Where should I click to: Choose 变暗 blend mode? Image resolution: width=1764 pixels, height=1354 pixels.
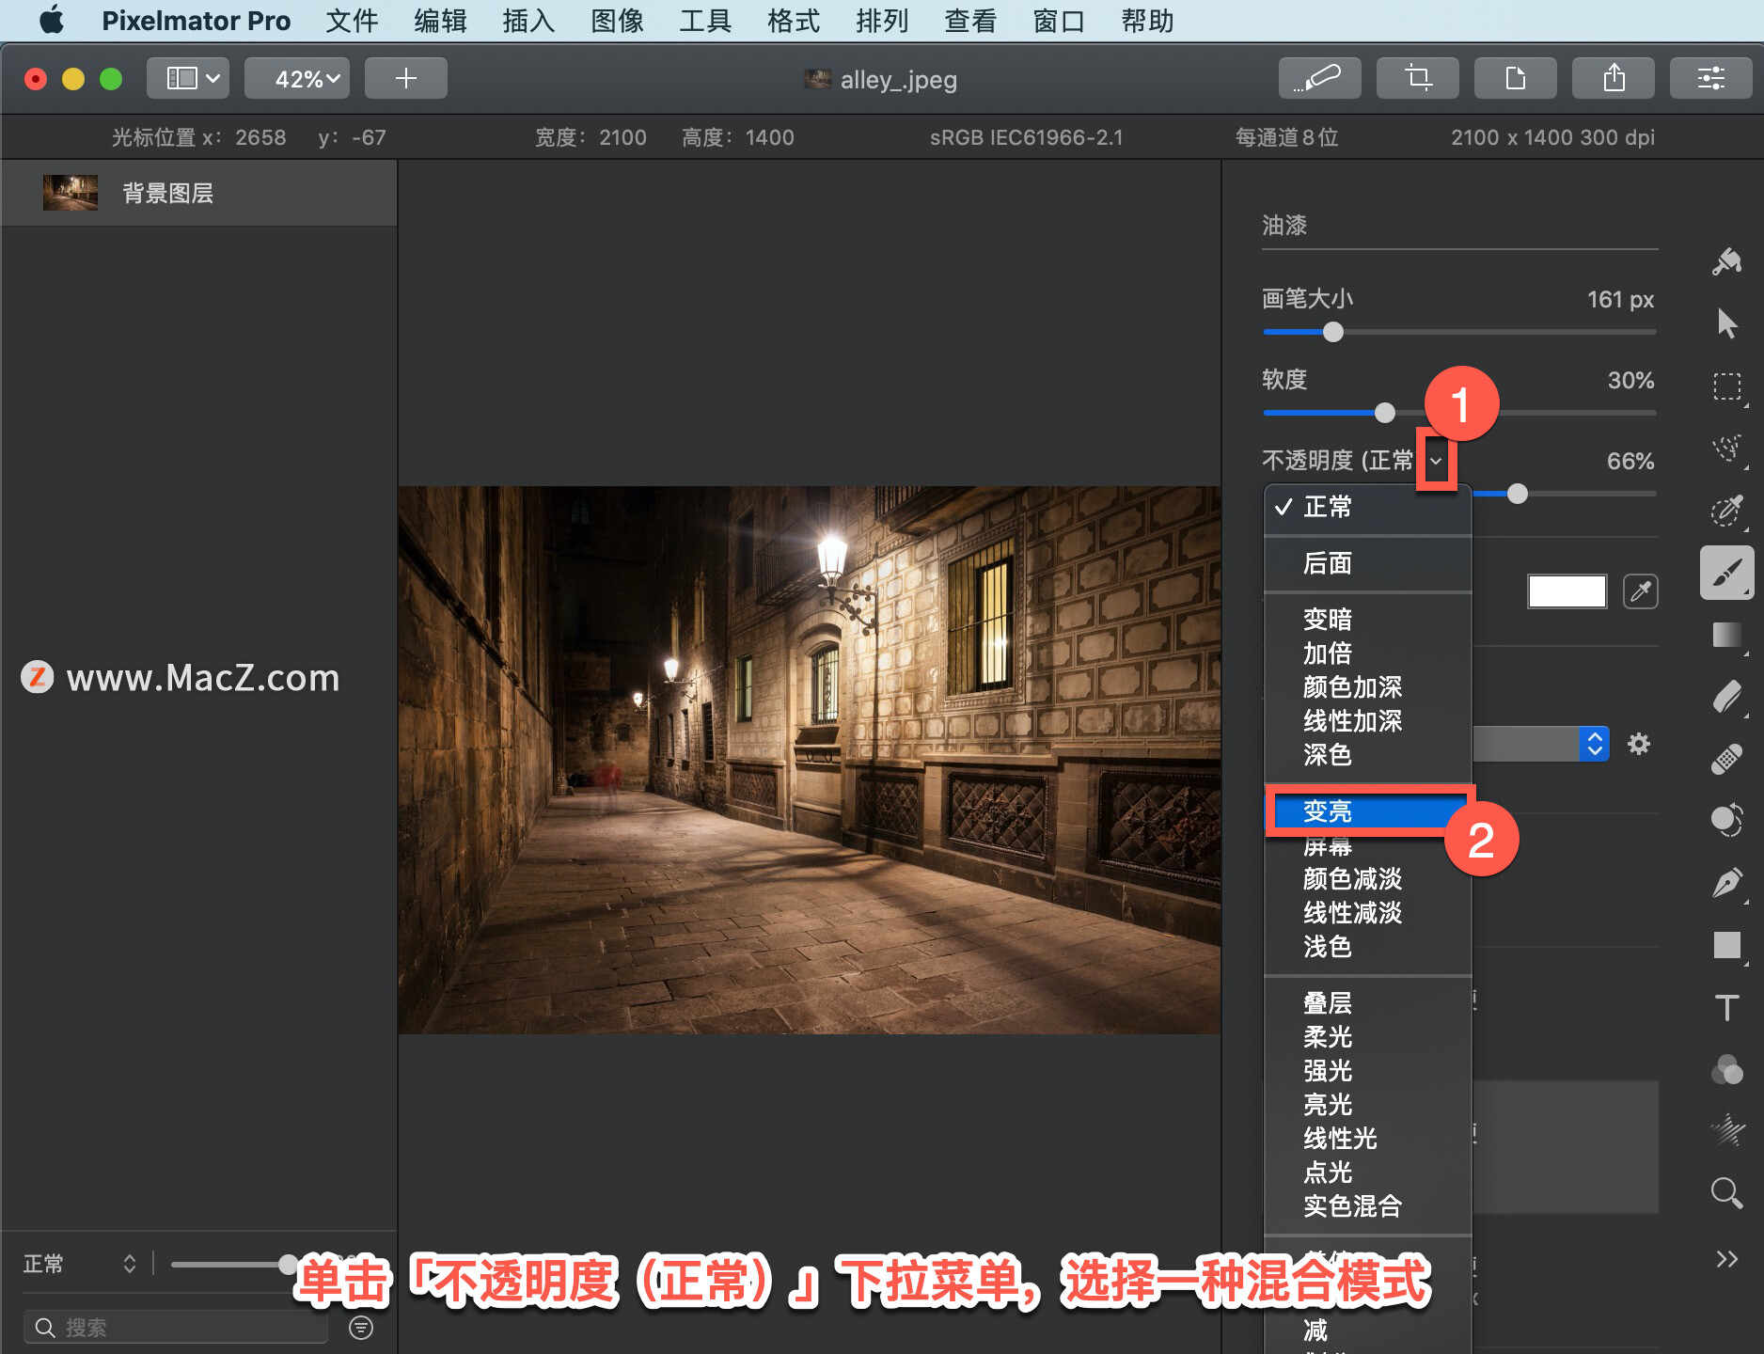(1368, 620)
